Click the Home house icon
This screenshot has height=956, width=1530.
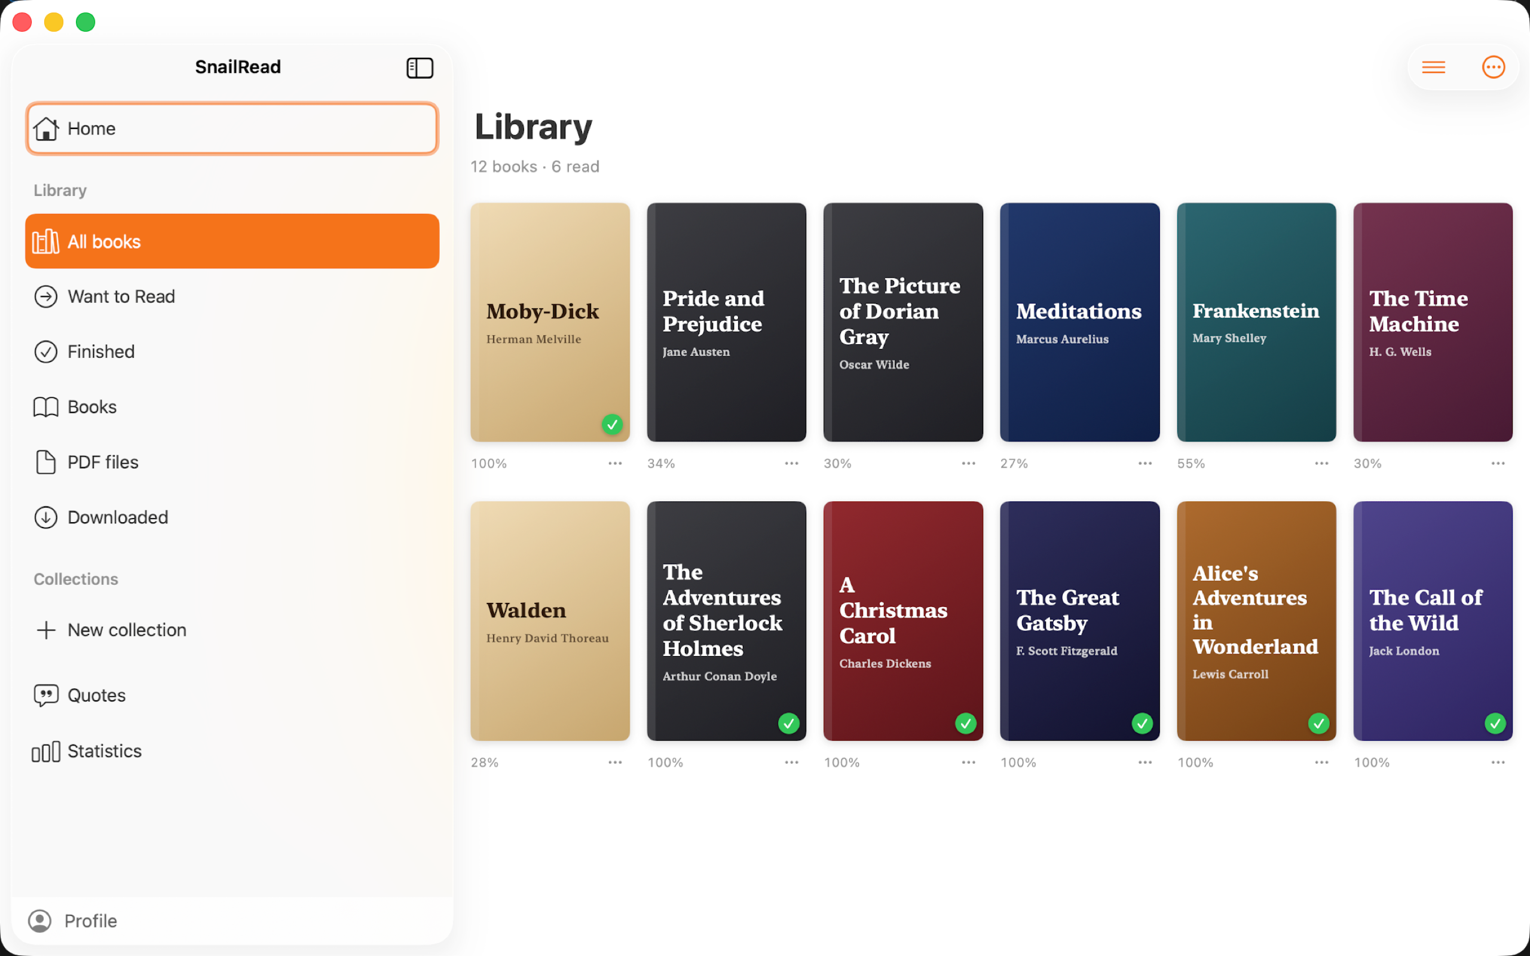(46, 128)
